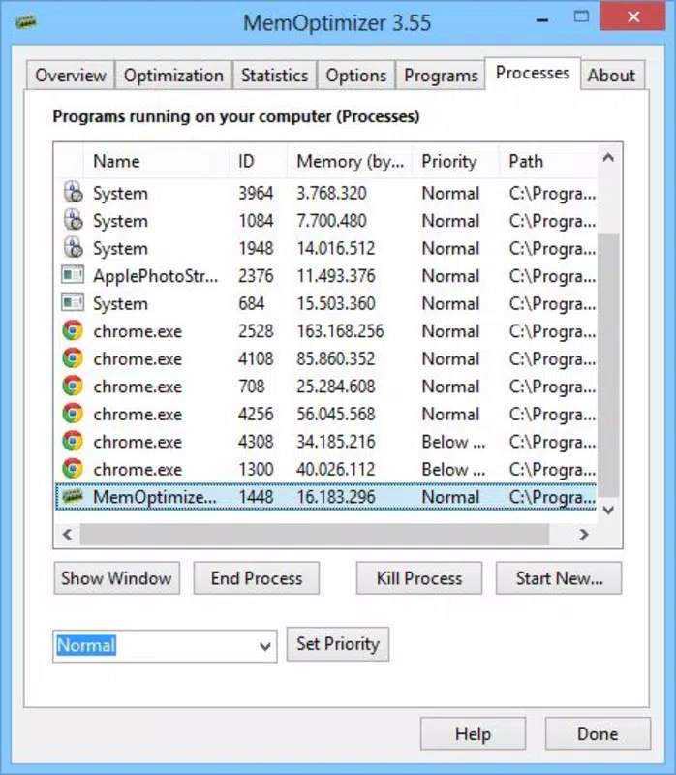
Task: Click the Show Window button
Action: point(116,577)
